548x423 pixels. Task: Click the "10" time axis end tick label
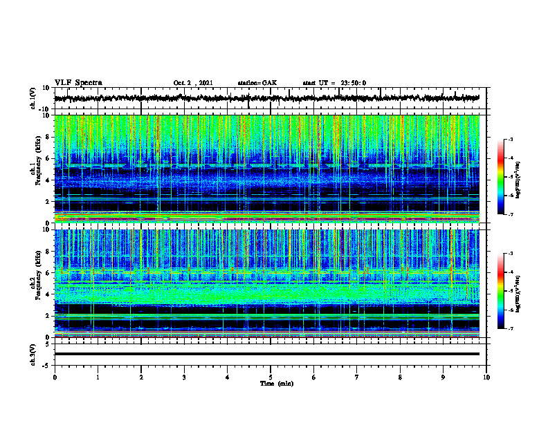click(x=486, y=377)
